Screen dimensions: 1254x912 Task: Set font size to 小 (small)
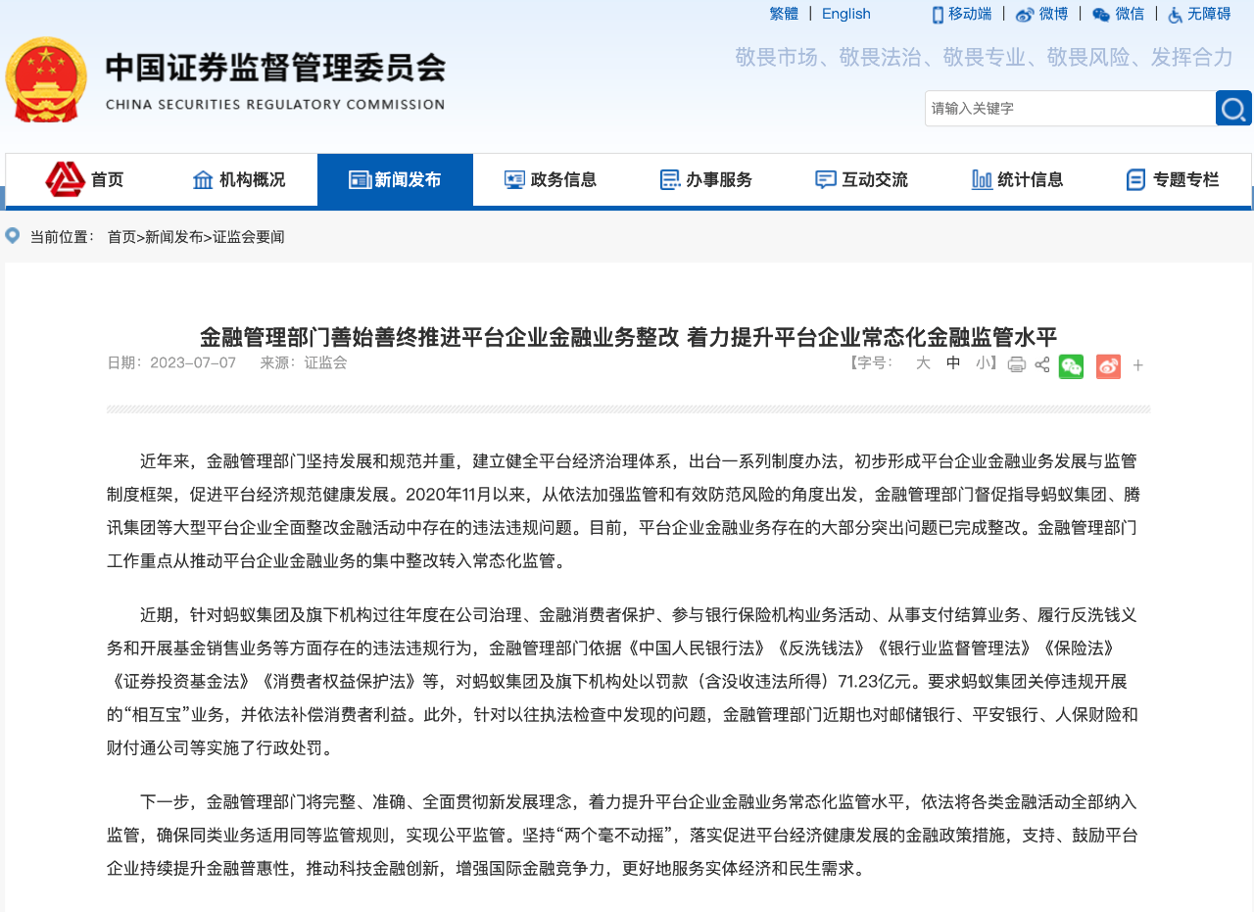click(983, 363)
